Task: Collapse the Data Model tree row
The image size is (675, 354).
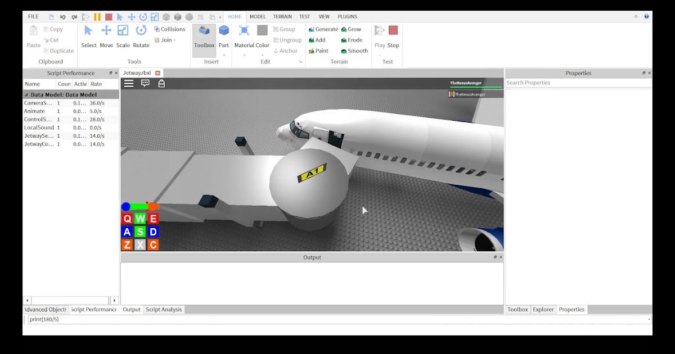Action: pyautogui.click(x=26, y=95)
